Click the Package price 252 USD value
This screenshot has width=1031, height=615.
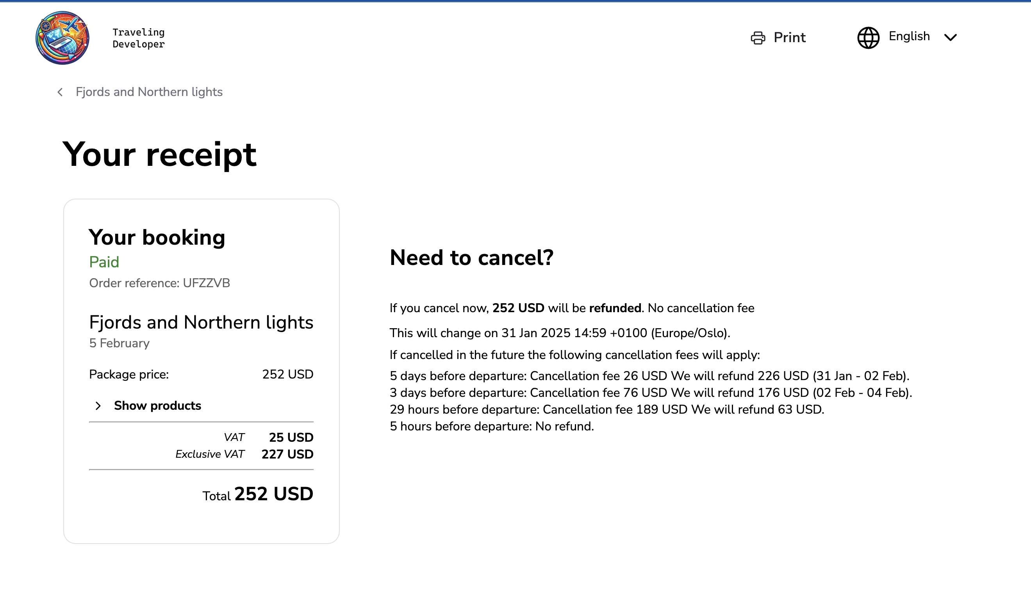tap(288, 375)
